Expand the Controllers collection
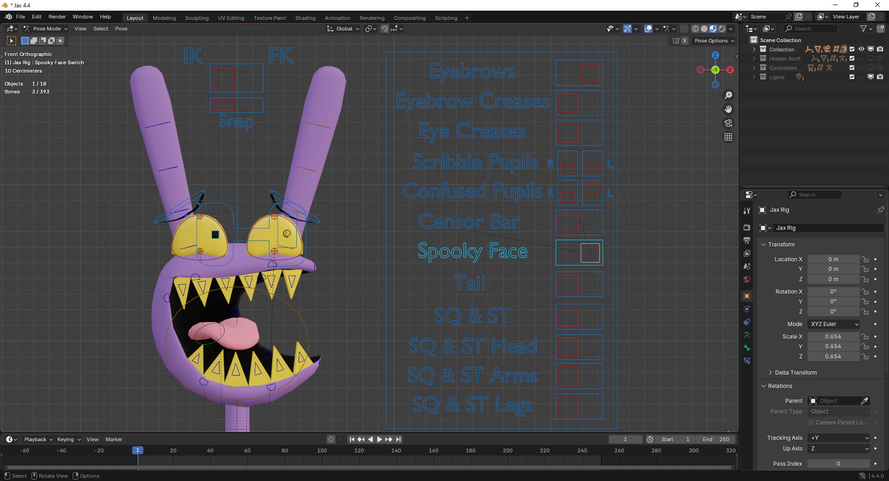This screenshot has width=889, height=481. pos(754,68)
